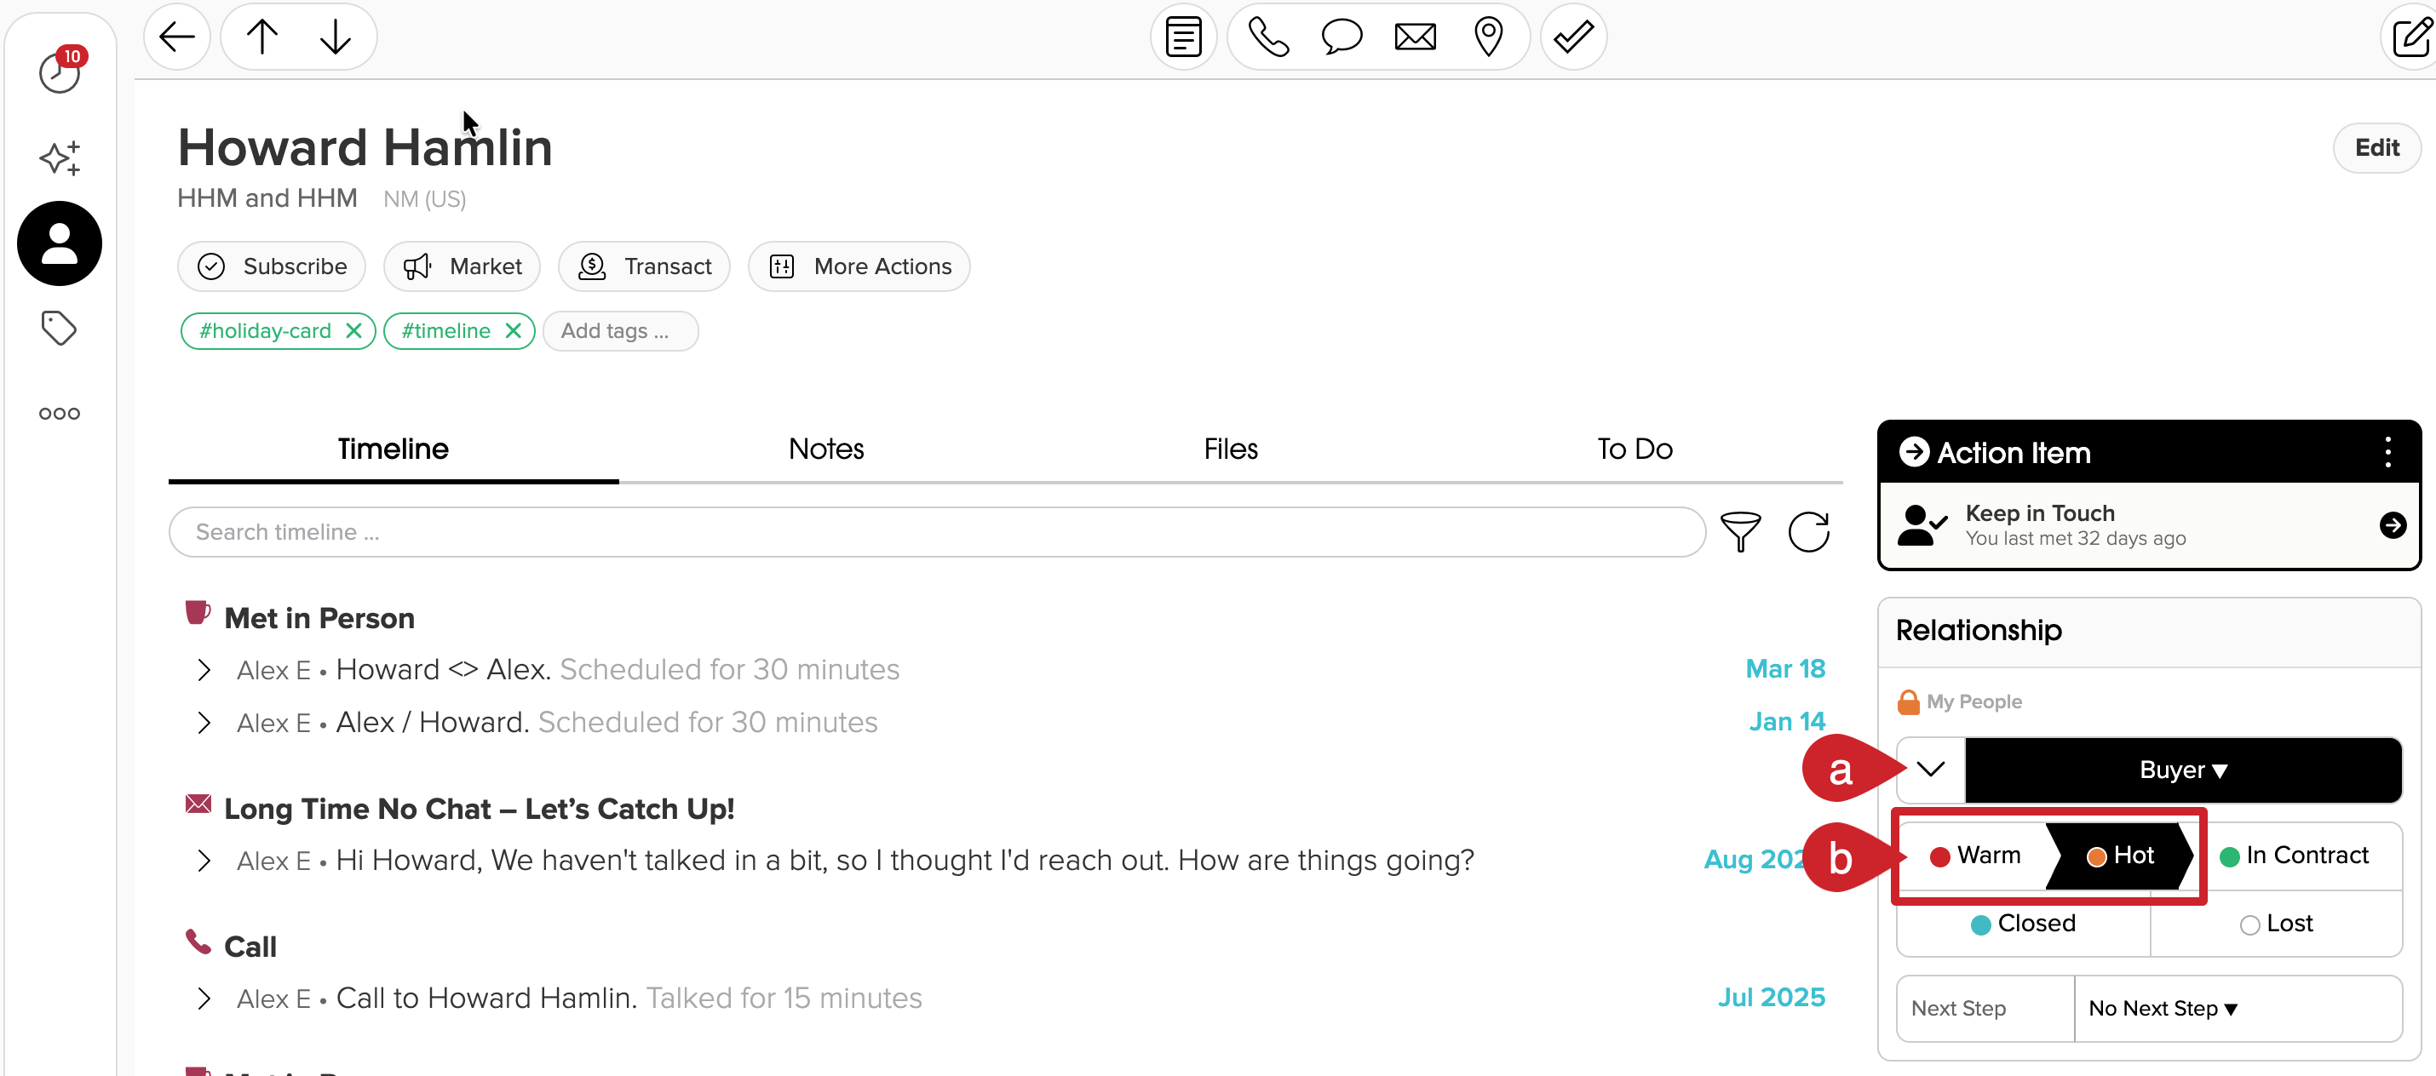Open Keep in Touch arrow
The height and width of the screenshot is (1076, 2436).
tap(2393, 524)
